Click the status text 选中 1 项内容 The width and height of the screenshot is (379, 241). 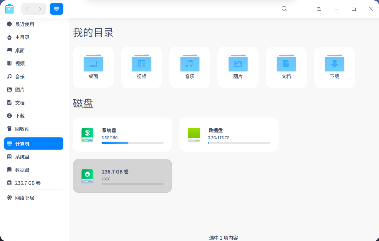tap(224, 238)
